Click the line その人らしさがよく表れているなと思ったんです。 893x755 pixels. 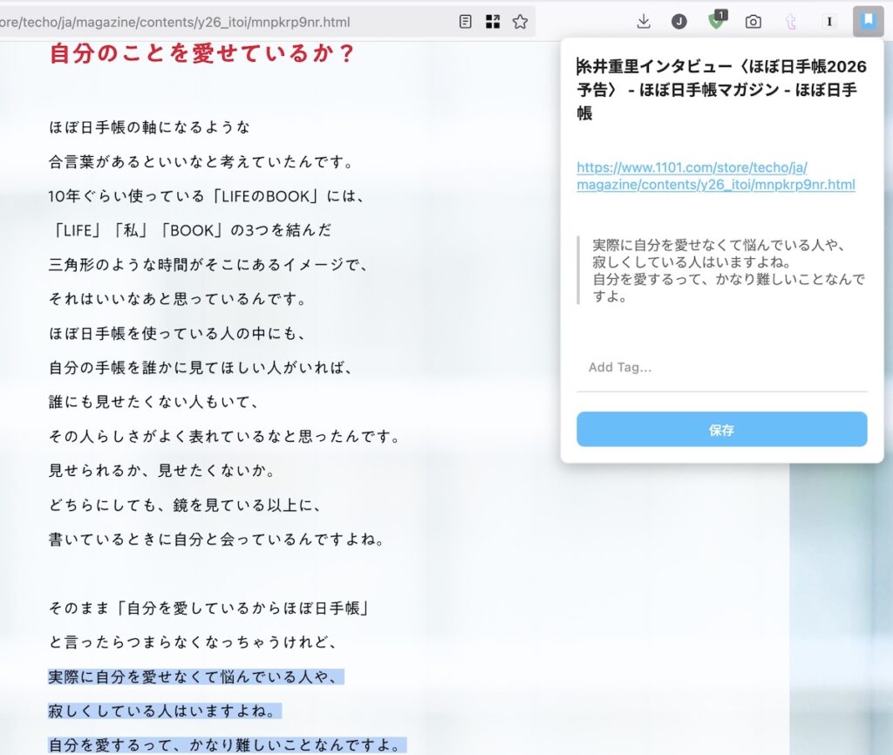click(226, 436)
